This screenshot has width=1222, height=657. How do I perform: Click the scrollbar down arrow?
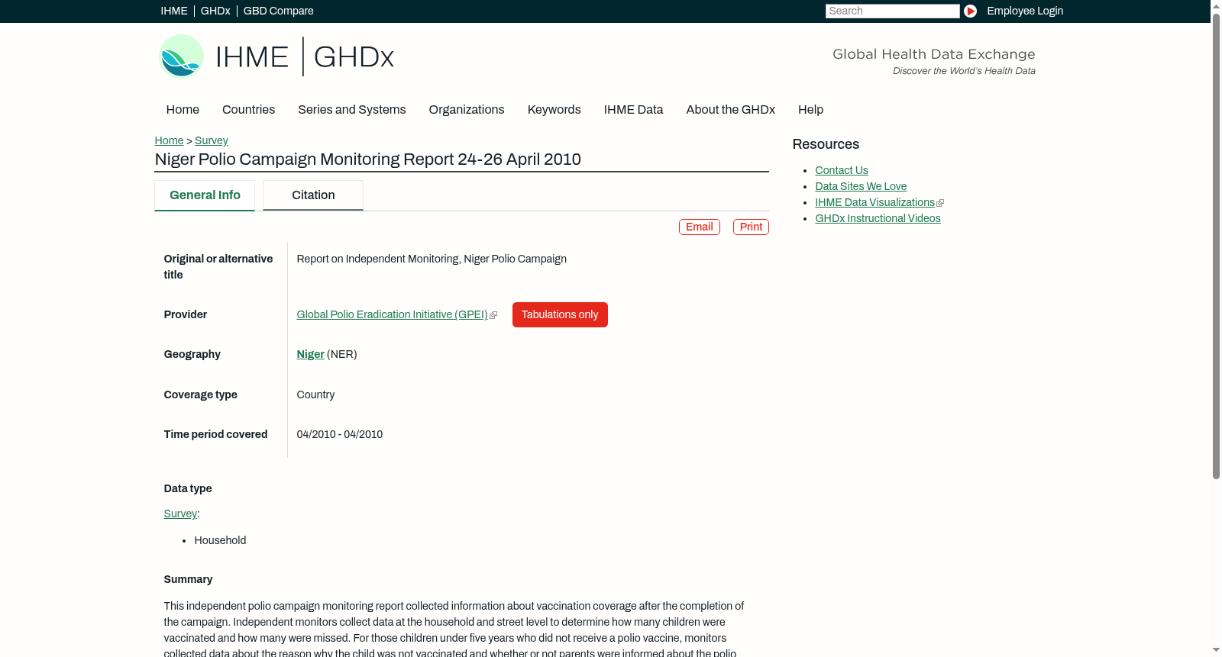point(1216,650)
